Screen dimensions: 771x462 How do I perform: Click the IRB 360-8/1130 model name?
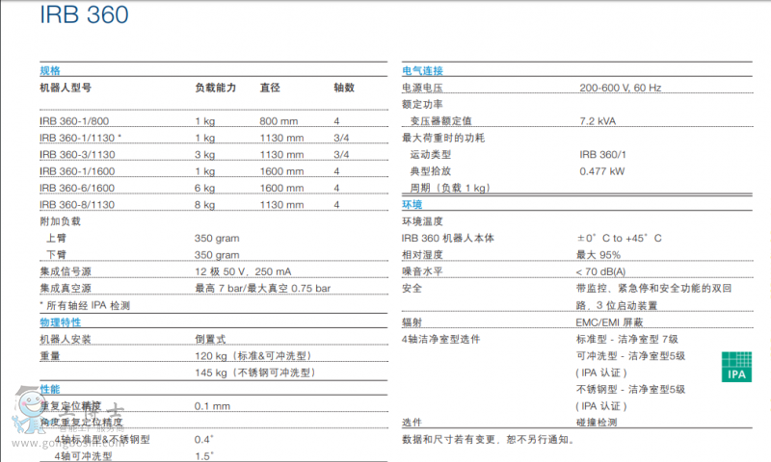[78, 204]
